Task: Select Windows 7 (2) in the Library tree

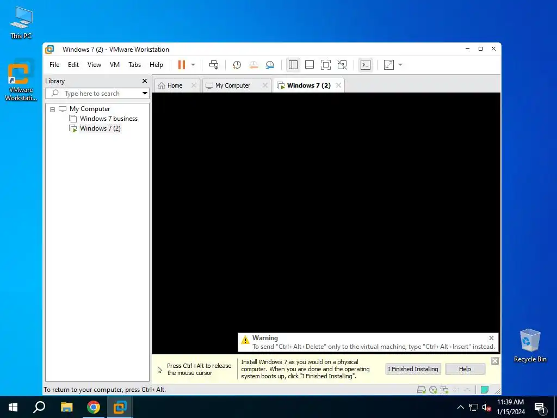Action: click(x=100, y=128)
